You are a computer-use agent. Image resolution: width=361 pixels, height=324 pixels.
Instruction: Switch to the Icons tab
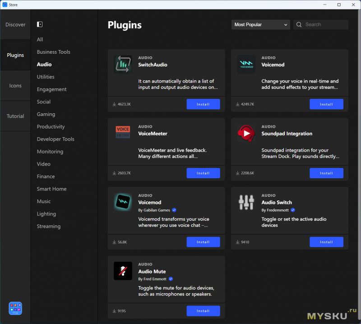point(15,86)
